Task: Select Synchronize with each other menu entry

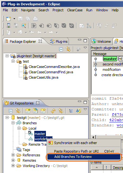Action: (x=84, y=143)
